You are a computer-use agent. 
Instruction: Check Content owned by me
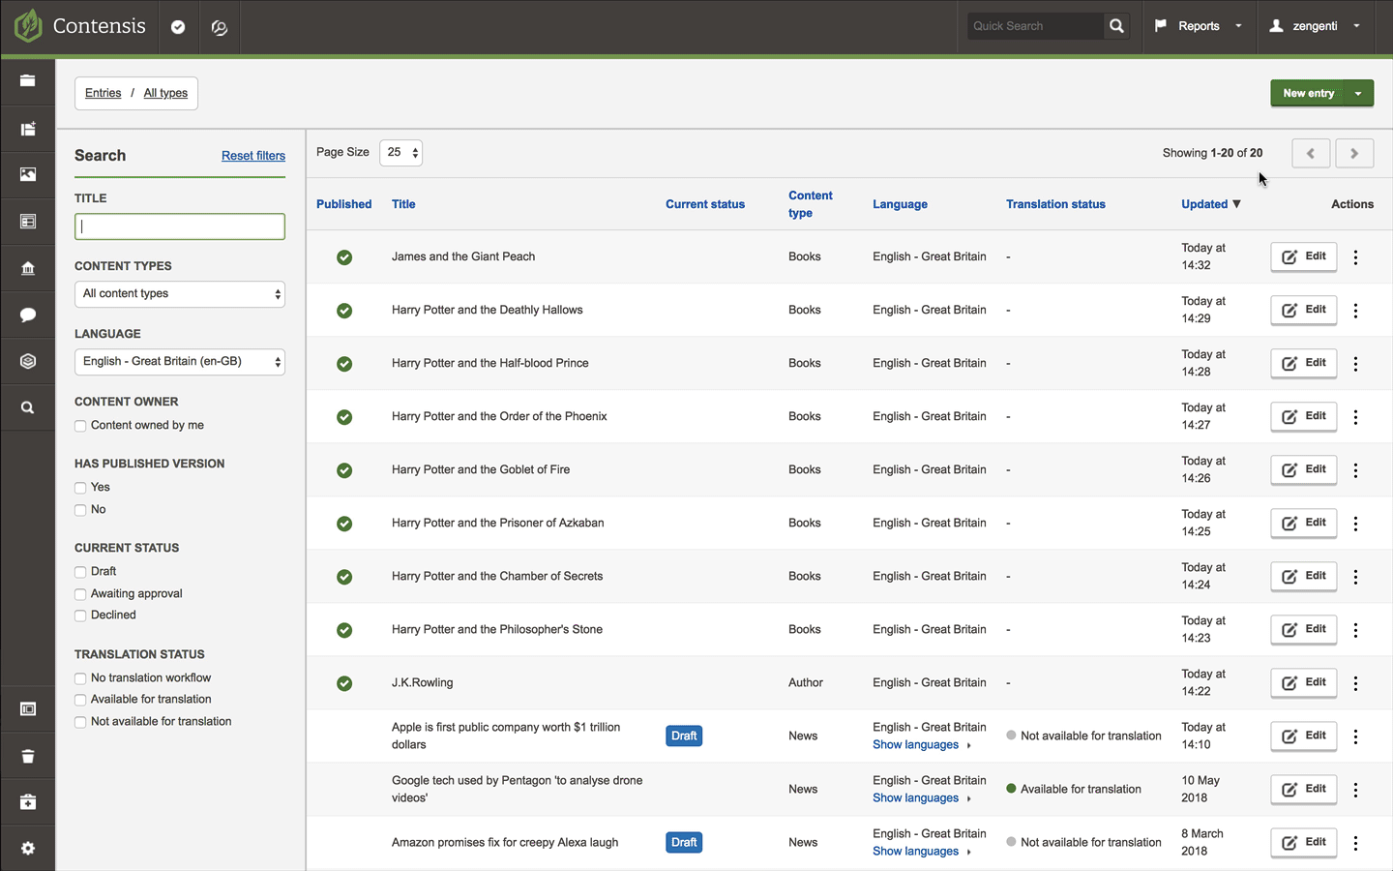[x=80, y=426]
